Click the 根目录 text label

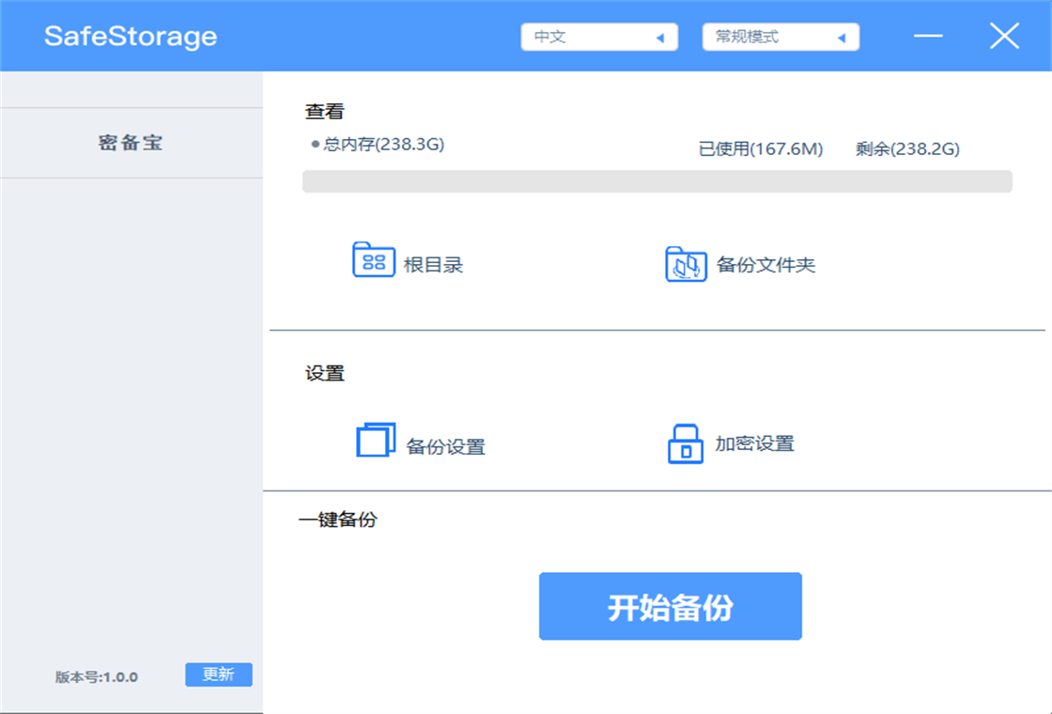[433, 264]
